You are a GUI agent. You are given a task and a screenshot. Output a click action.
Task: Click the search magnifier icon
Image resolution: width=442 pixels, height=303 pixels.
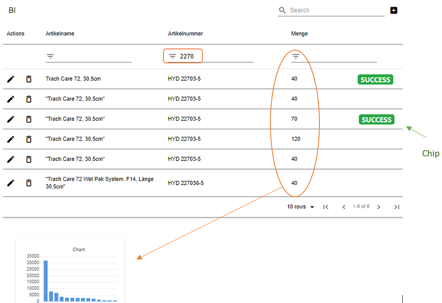point(282,10)
